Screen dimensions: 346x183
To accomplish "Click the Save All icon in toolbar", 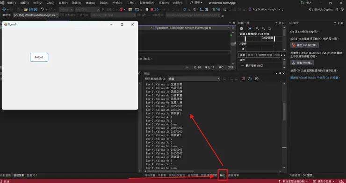I will [36, 9].
